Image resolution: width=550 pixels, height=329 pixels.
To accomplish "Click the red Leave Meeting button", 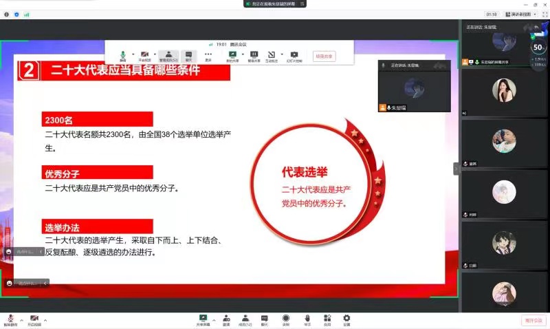I will (x=532, y=320).
